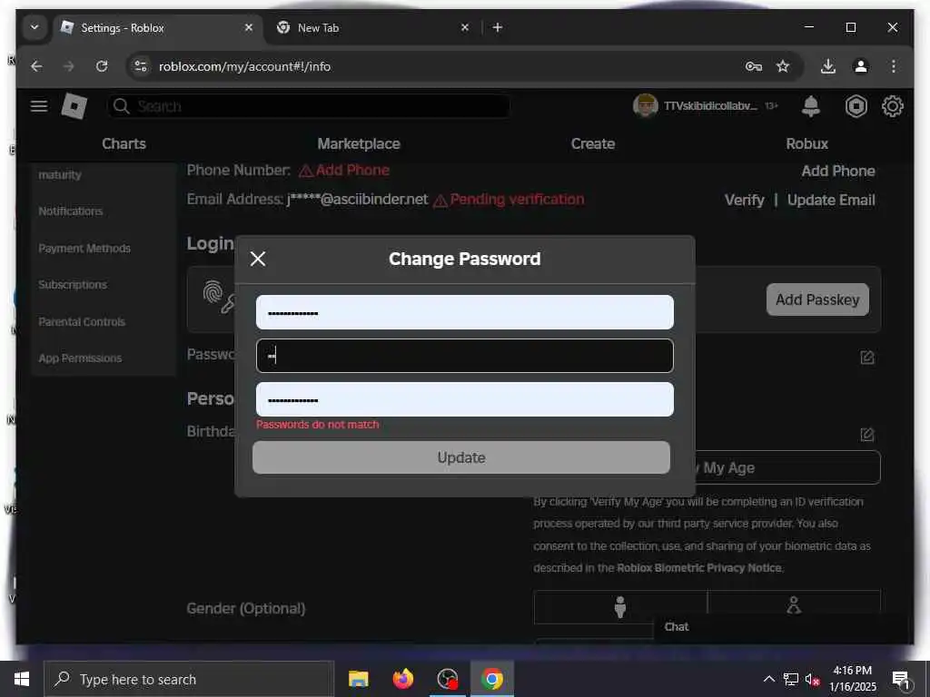The height and width of the screenshot is (697, 930).
Task: Open OBS Studio from taskbar
Action: pos(447,679)
